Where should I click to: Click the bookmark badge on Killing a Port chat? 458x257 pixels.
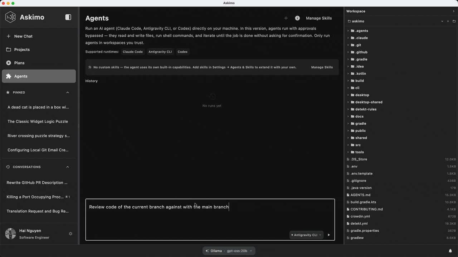[68, 197]
